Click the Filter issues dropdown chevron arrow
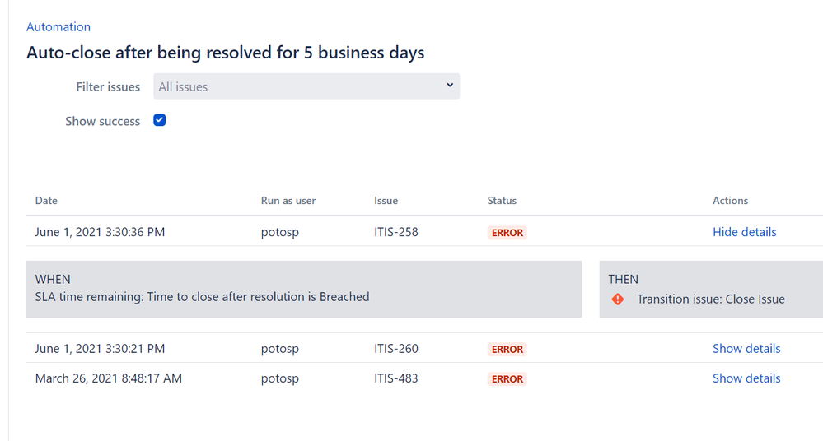This screenshot has height=441, width=823. [450, 85]
